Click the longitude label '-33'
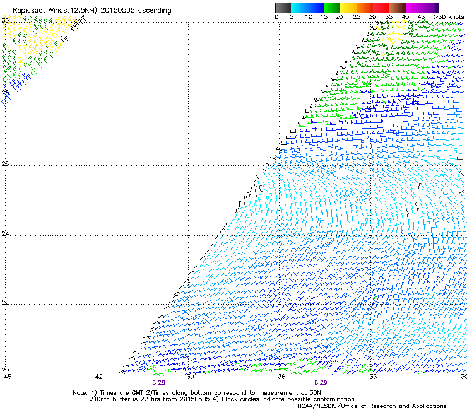Screen dimensions: 467x410 tap(371, 377)
